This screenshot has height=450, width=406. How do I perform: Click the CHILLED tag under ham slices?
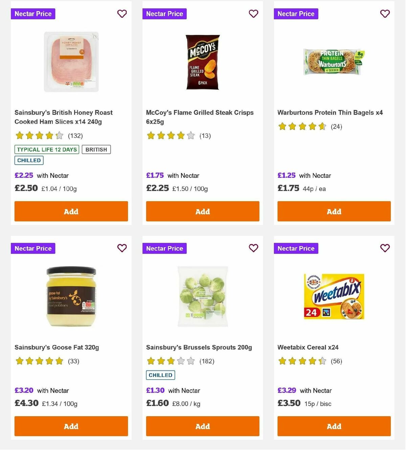29,160
